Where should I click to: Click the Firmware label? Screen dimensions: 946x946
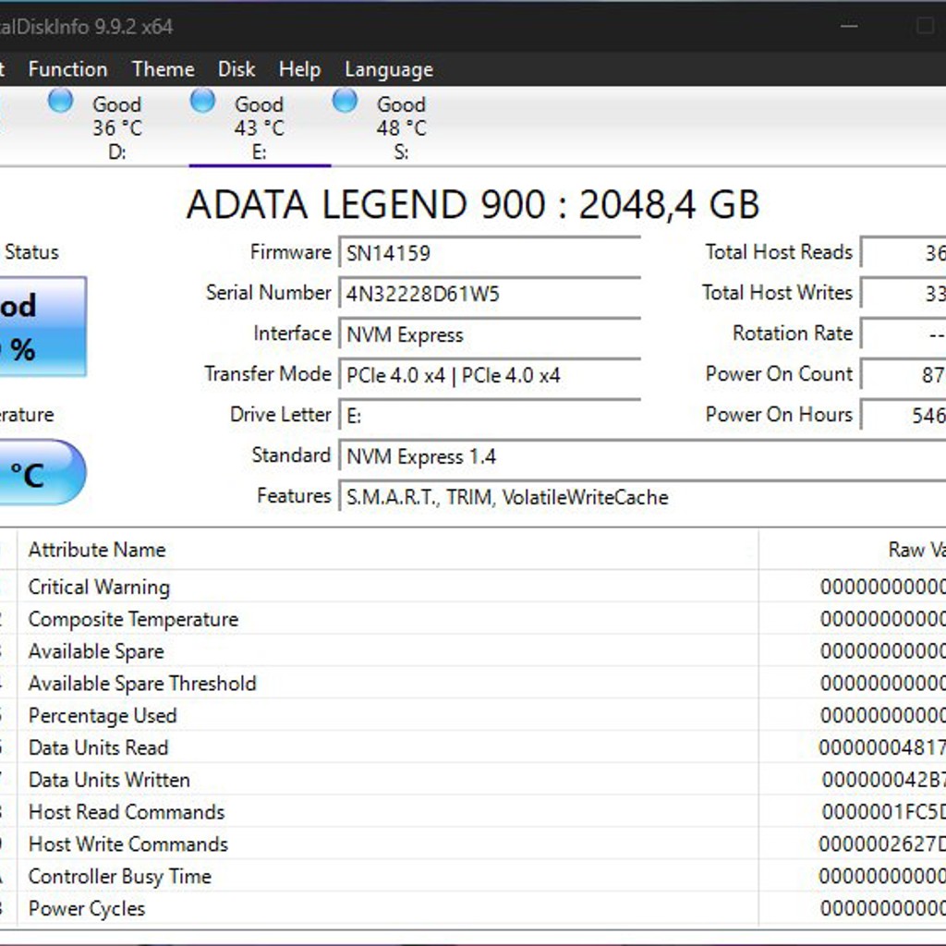pos(291,251)
